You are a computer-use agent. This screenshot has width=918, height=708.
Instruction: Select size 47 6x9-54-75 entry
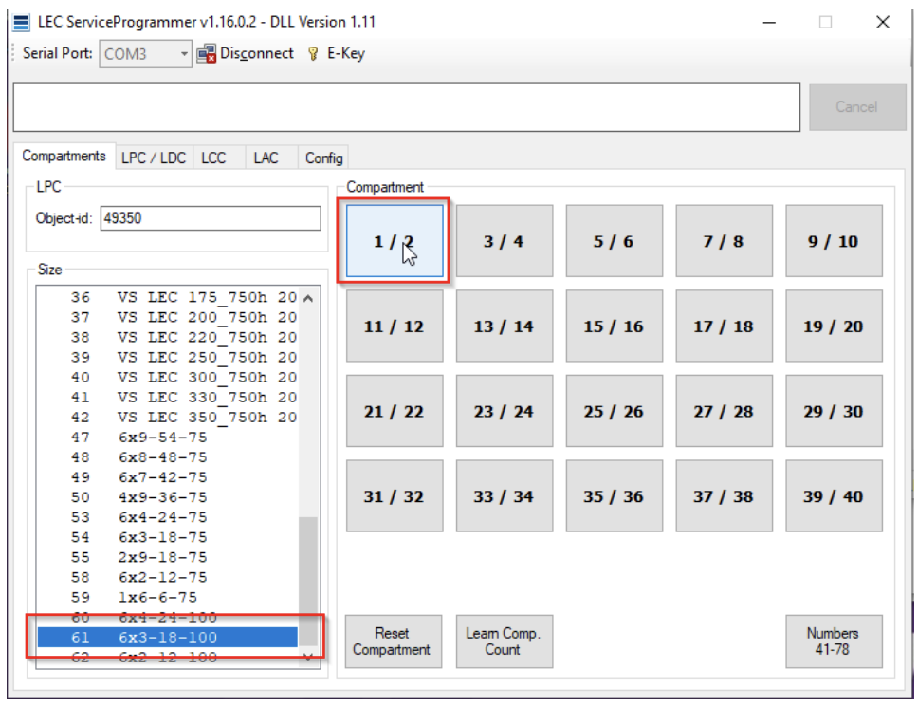pyautogui.click(x=167, y=438)
